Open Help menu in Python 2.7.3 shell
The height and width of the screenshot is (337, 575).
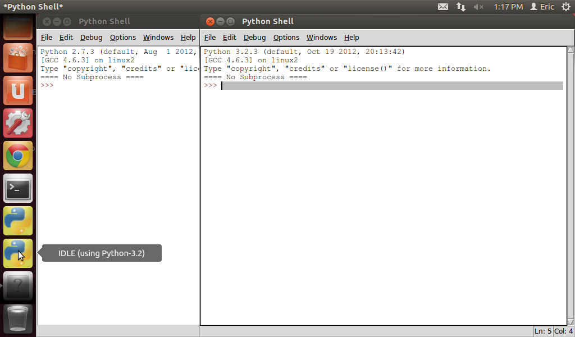coord(188,38)
